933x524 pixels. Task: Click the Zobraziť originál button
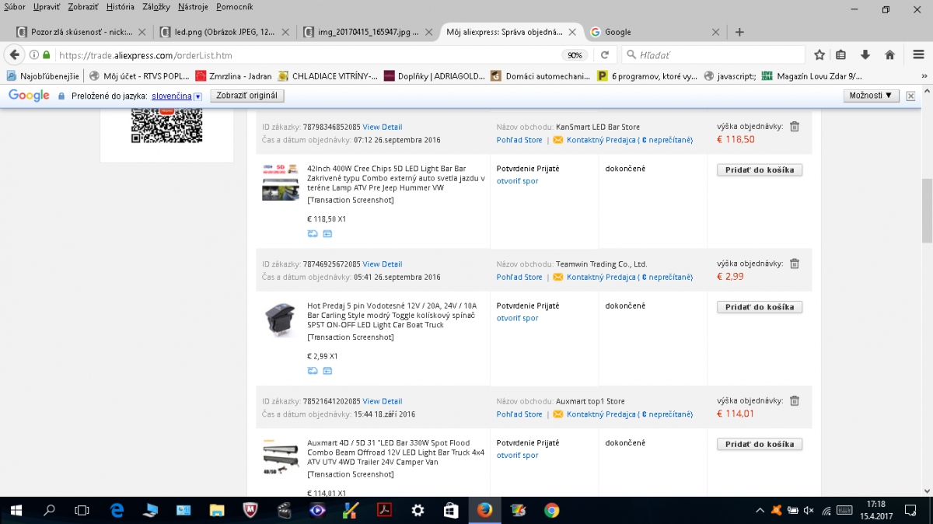coord(246,96)
